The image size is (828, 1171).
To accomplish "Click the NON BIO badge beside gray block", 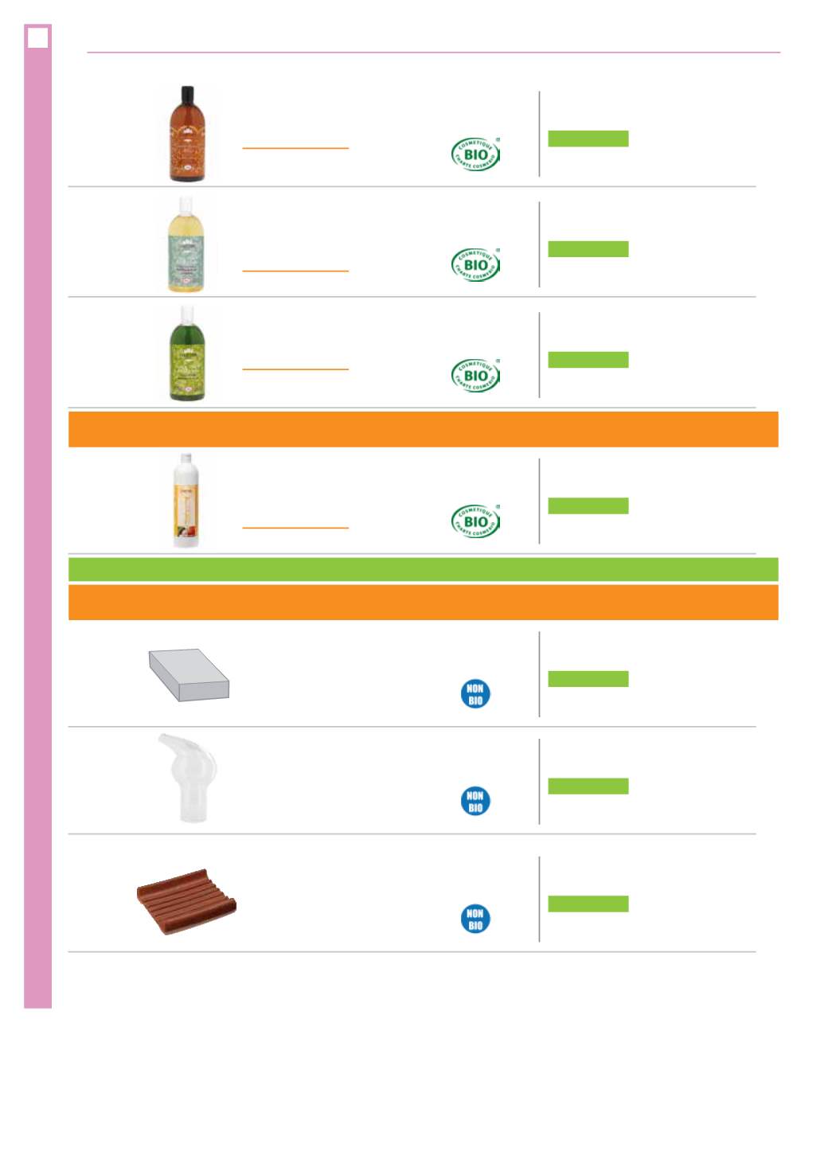I will [475, 694].
